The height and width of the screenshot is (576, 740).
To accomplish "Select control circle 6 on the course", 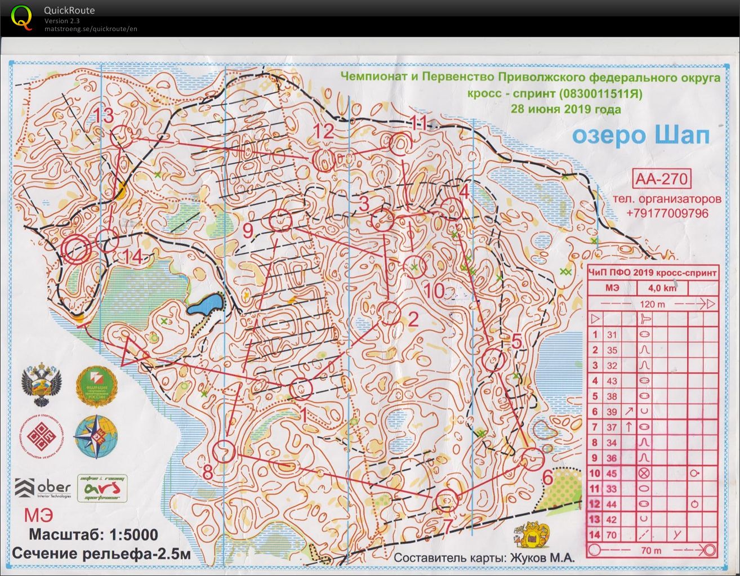I will (531, 459).
